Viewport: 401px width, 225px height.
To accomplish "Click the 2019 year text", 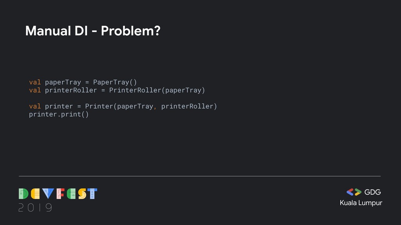I will click(x=35, y=208).
